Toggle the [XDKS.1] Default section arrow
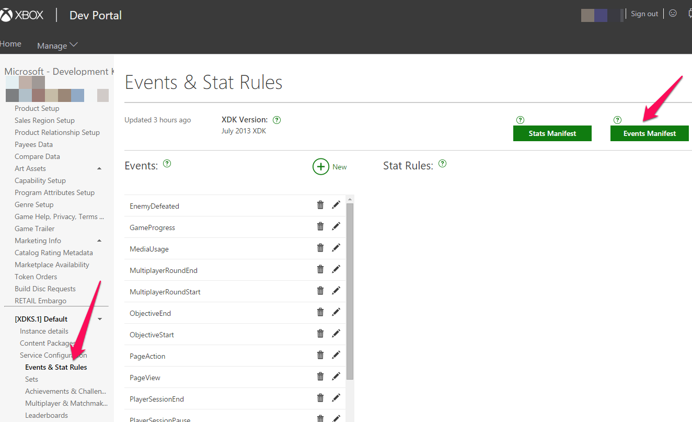692x422 pixels. 100,319
